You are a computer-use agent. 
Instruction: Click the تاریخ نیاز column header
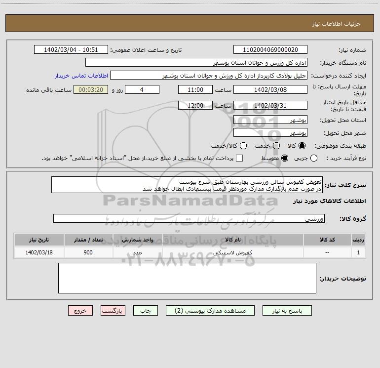[x=39, y=240]
